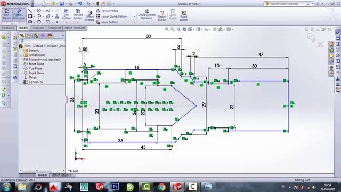Image resolution: width=341 pixels, height=192 pixels.
Task: Open the dropdown under Convert Entities
Action: click(x=78, y=22)
